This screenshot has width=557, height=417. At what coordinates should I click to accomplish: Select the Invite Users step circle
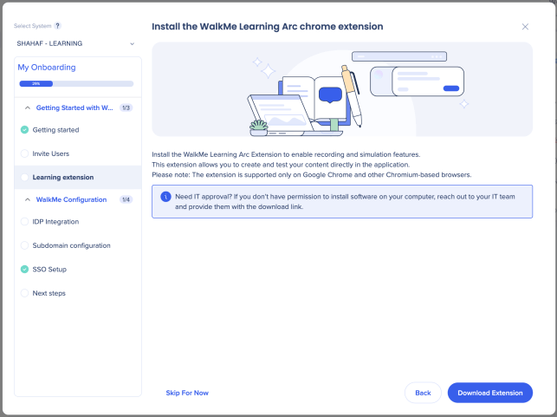click(24, 153)
